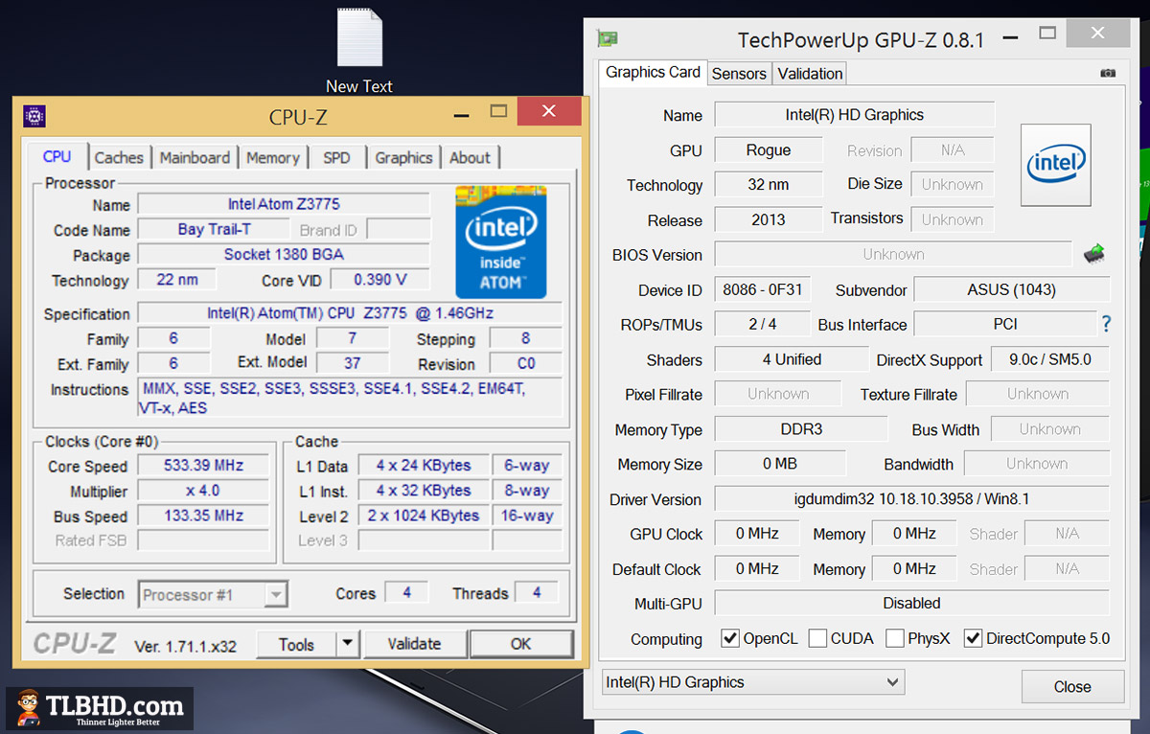Click the Validate button

[x=414, y=644]
